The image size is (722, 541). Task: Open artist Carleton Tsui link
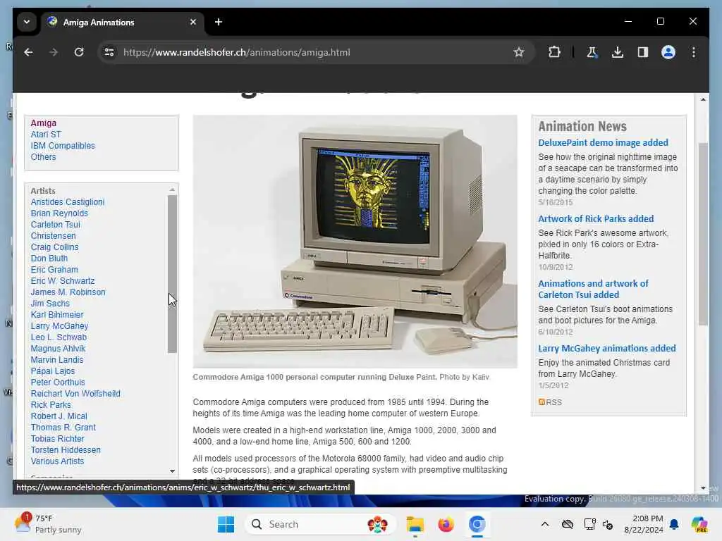coord(55,225)
